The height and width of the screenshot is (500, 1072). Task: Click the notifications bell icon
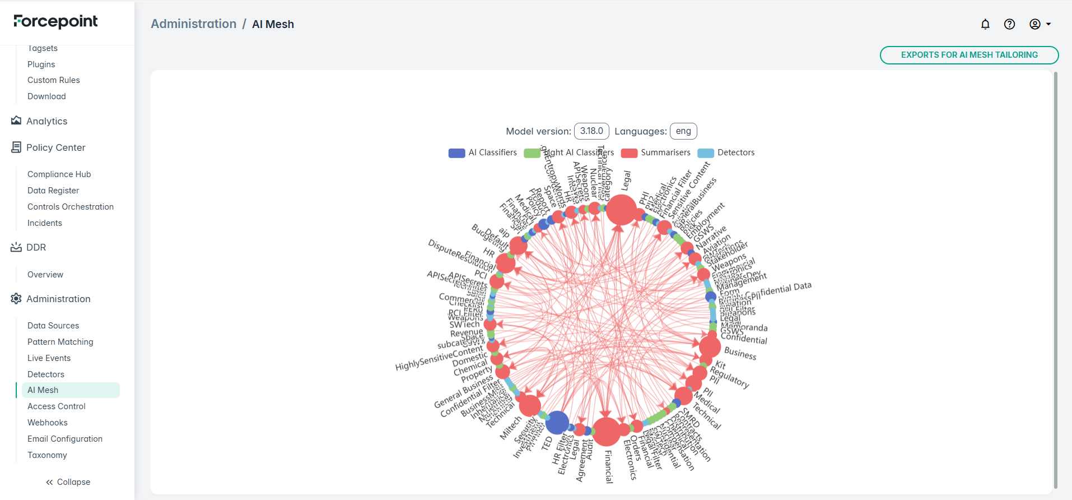[985, 24]
